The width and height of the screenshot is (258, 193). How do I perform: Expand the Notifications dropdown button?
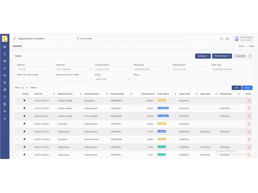(x=222, y=56)
